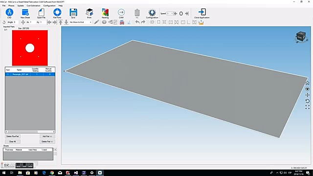Click the 3D view cube

coord(301,37)
